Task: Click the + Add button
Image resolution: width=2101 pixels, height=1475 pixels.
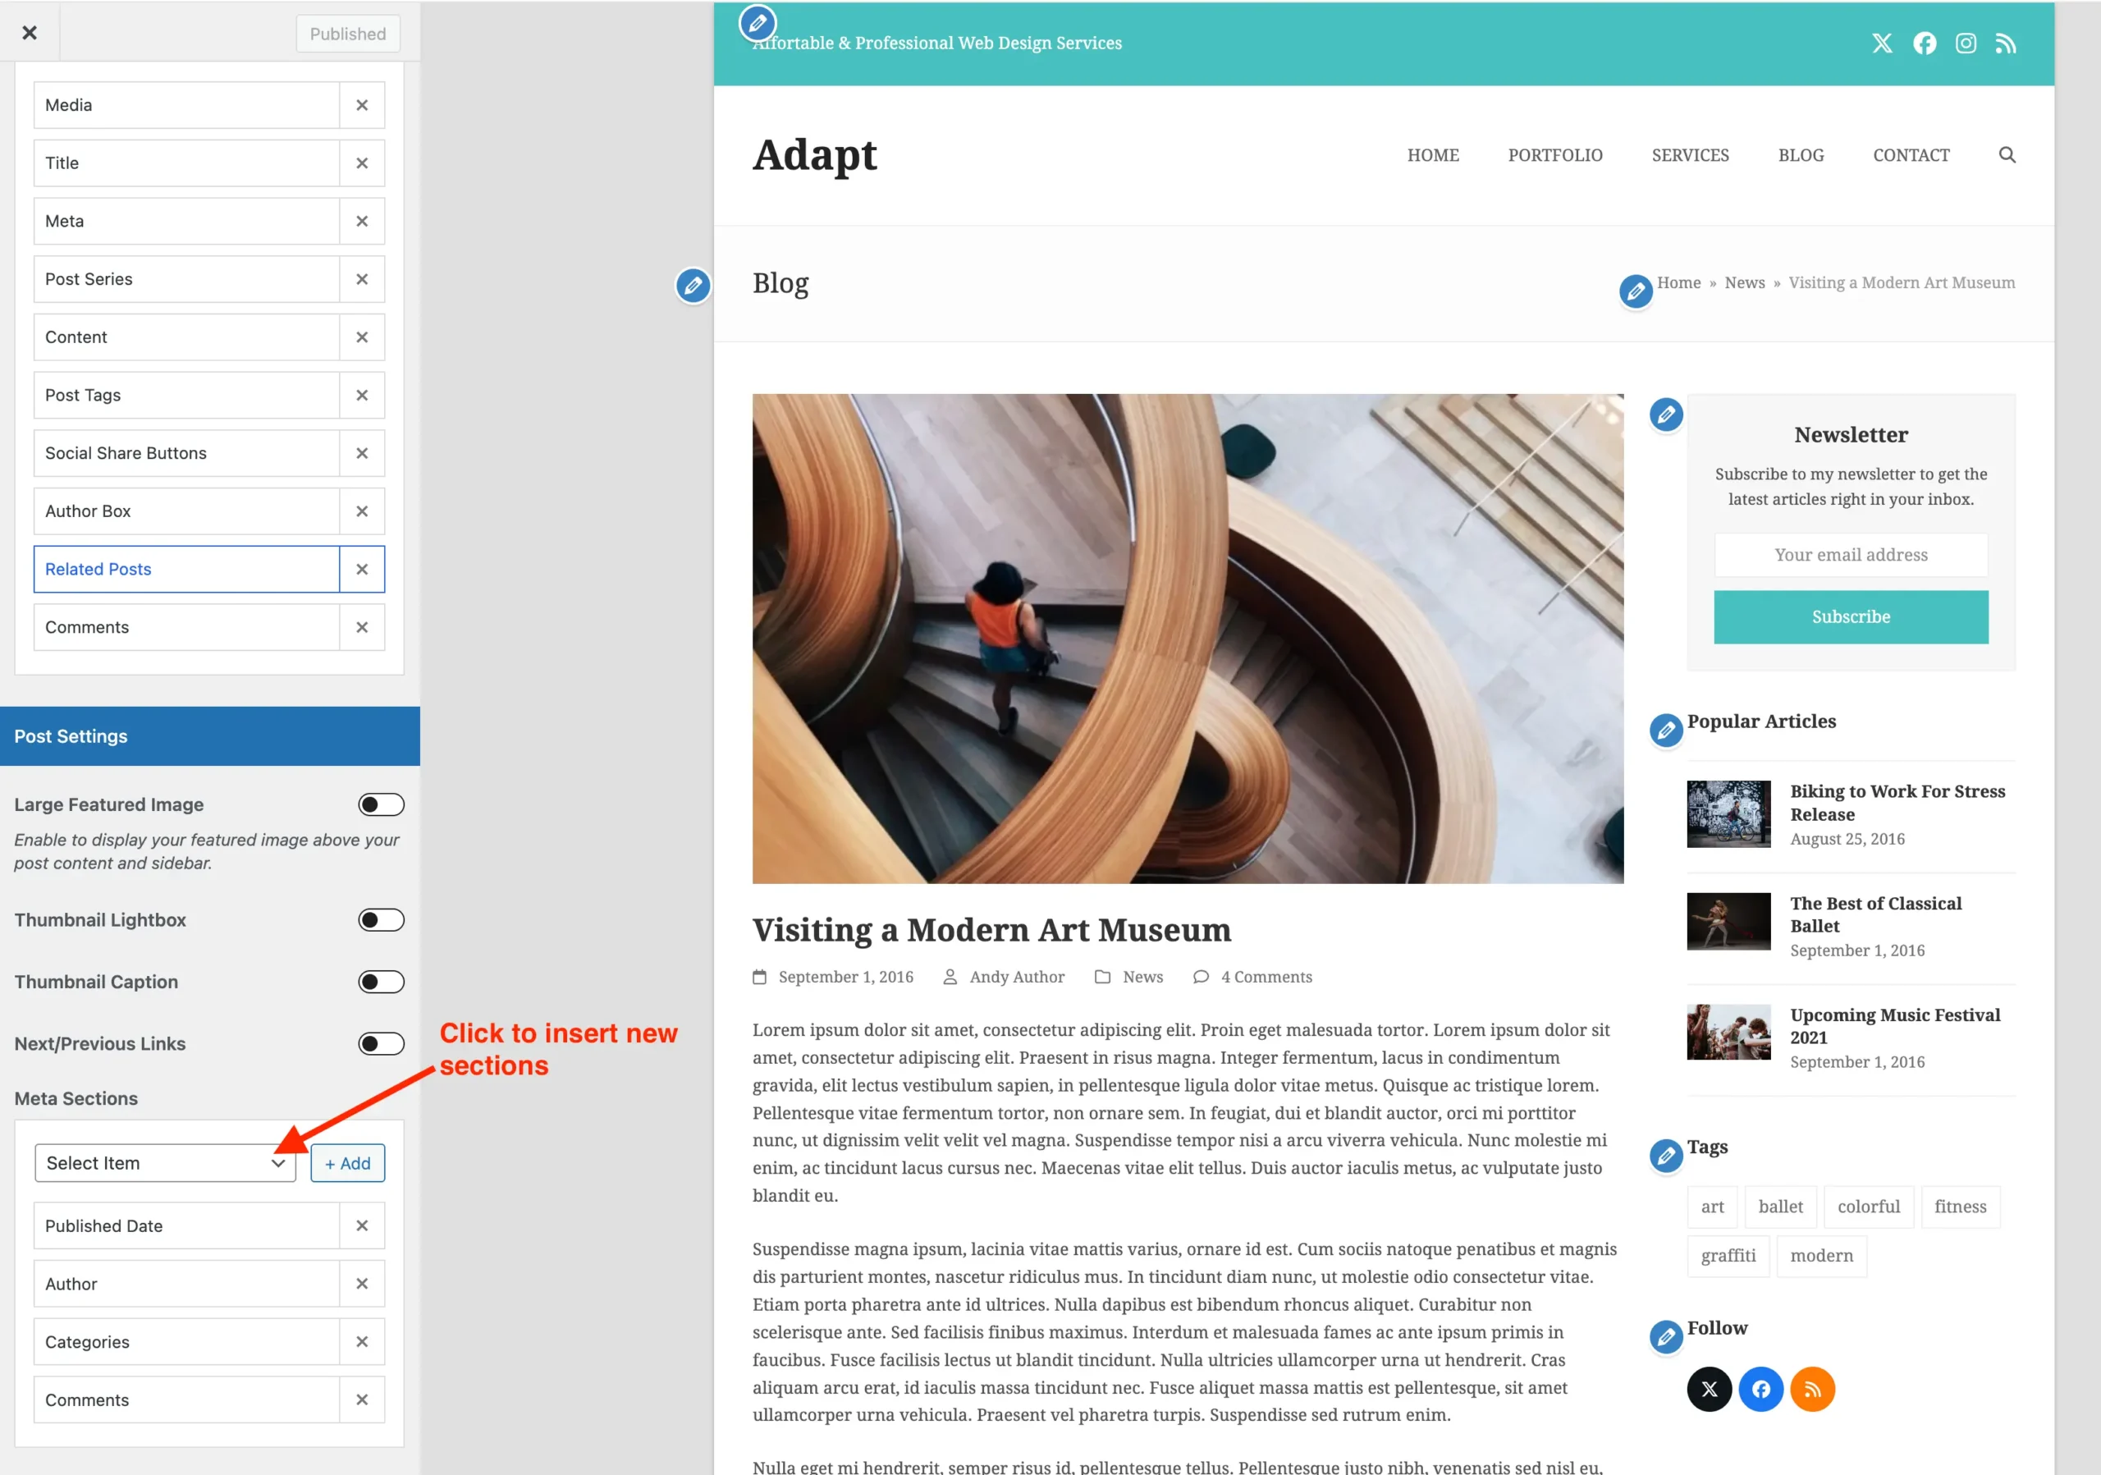Action: 347,1163
